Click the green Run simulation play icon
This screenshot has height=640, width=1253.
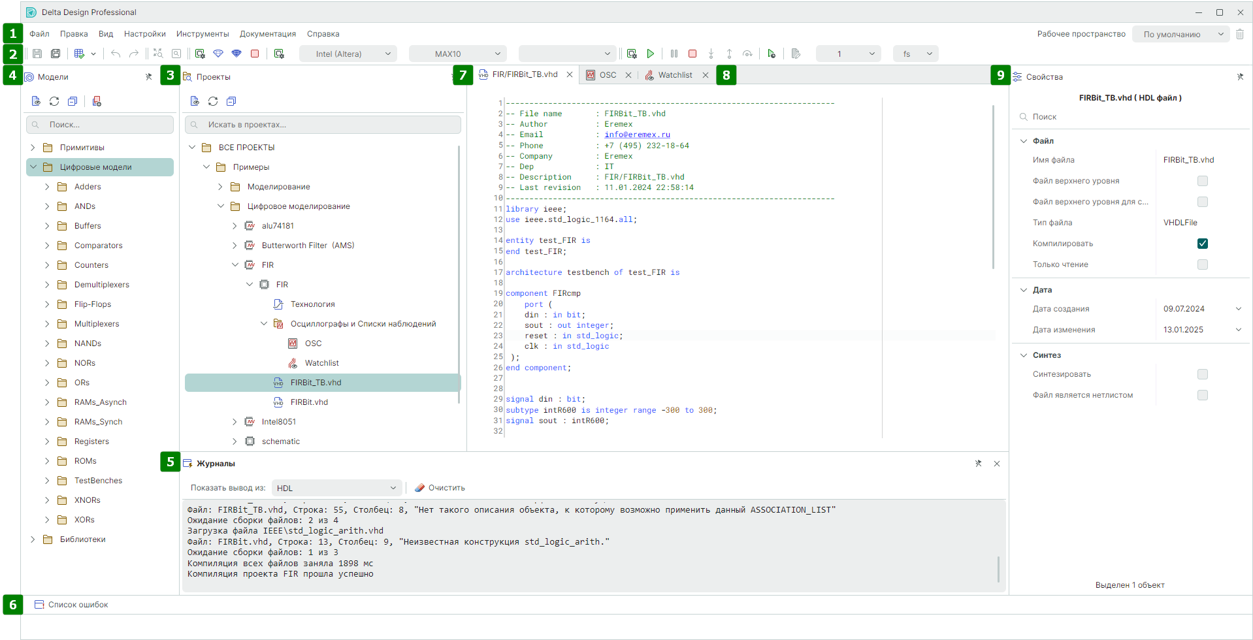(x=650, y=54)
